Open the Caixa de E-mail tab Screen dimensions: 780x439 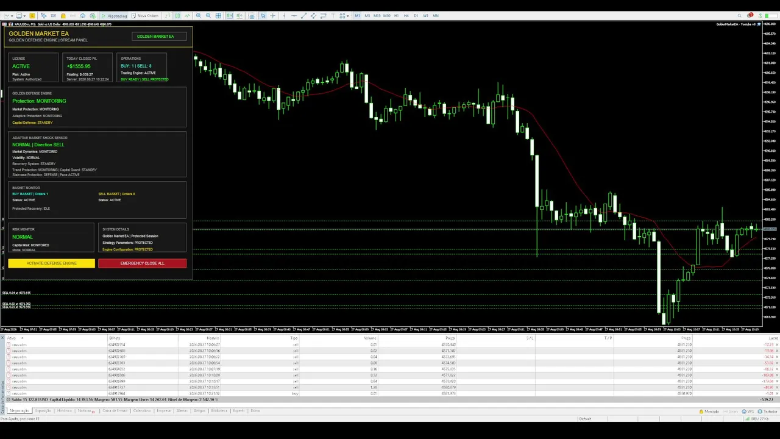click(x=115, y=411)
